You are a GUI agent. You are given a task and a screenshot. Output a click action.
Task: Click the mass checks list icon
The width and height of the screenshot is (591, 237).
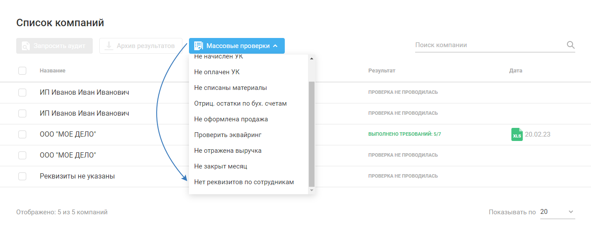pyautogui.click(x=199, y=46)
